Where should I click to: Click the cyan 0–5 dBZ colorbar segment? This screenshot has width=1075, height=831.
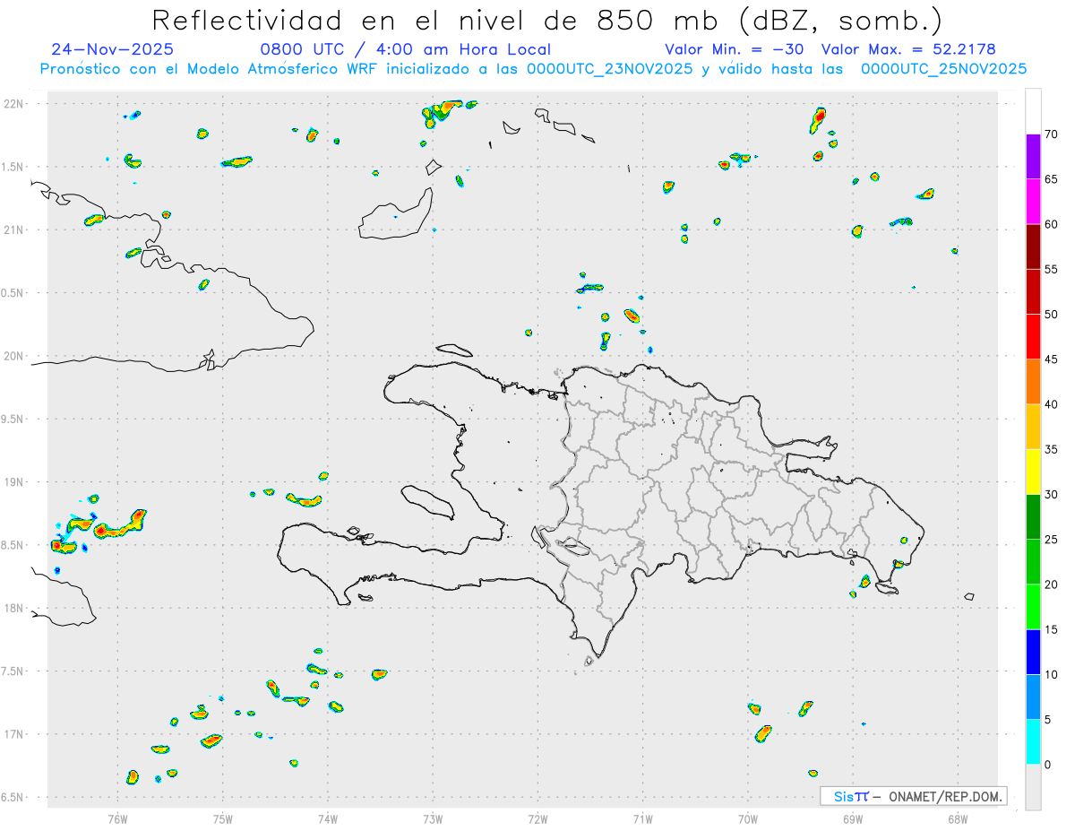click(1033, 742)
